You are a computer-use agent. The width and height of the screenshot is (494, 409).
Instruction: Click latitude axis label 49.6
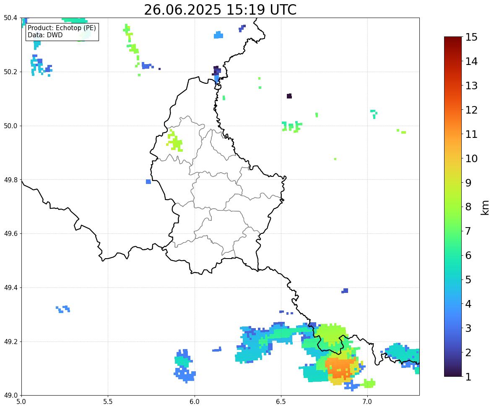(10, 233)
